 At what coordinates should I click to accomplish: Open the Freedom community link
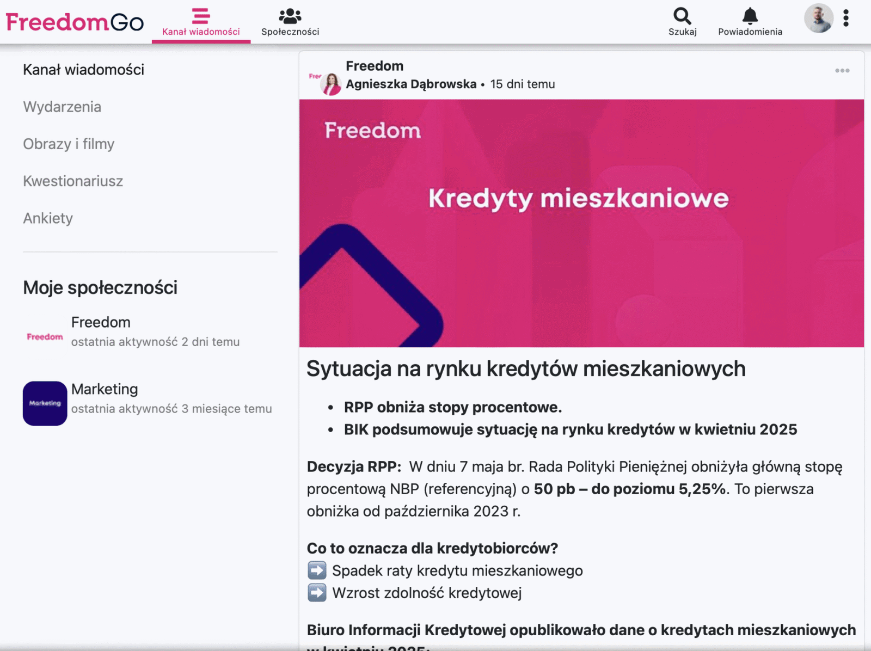tap(101, 322)
